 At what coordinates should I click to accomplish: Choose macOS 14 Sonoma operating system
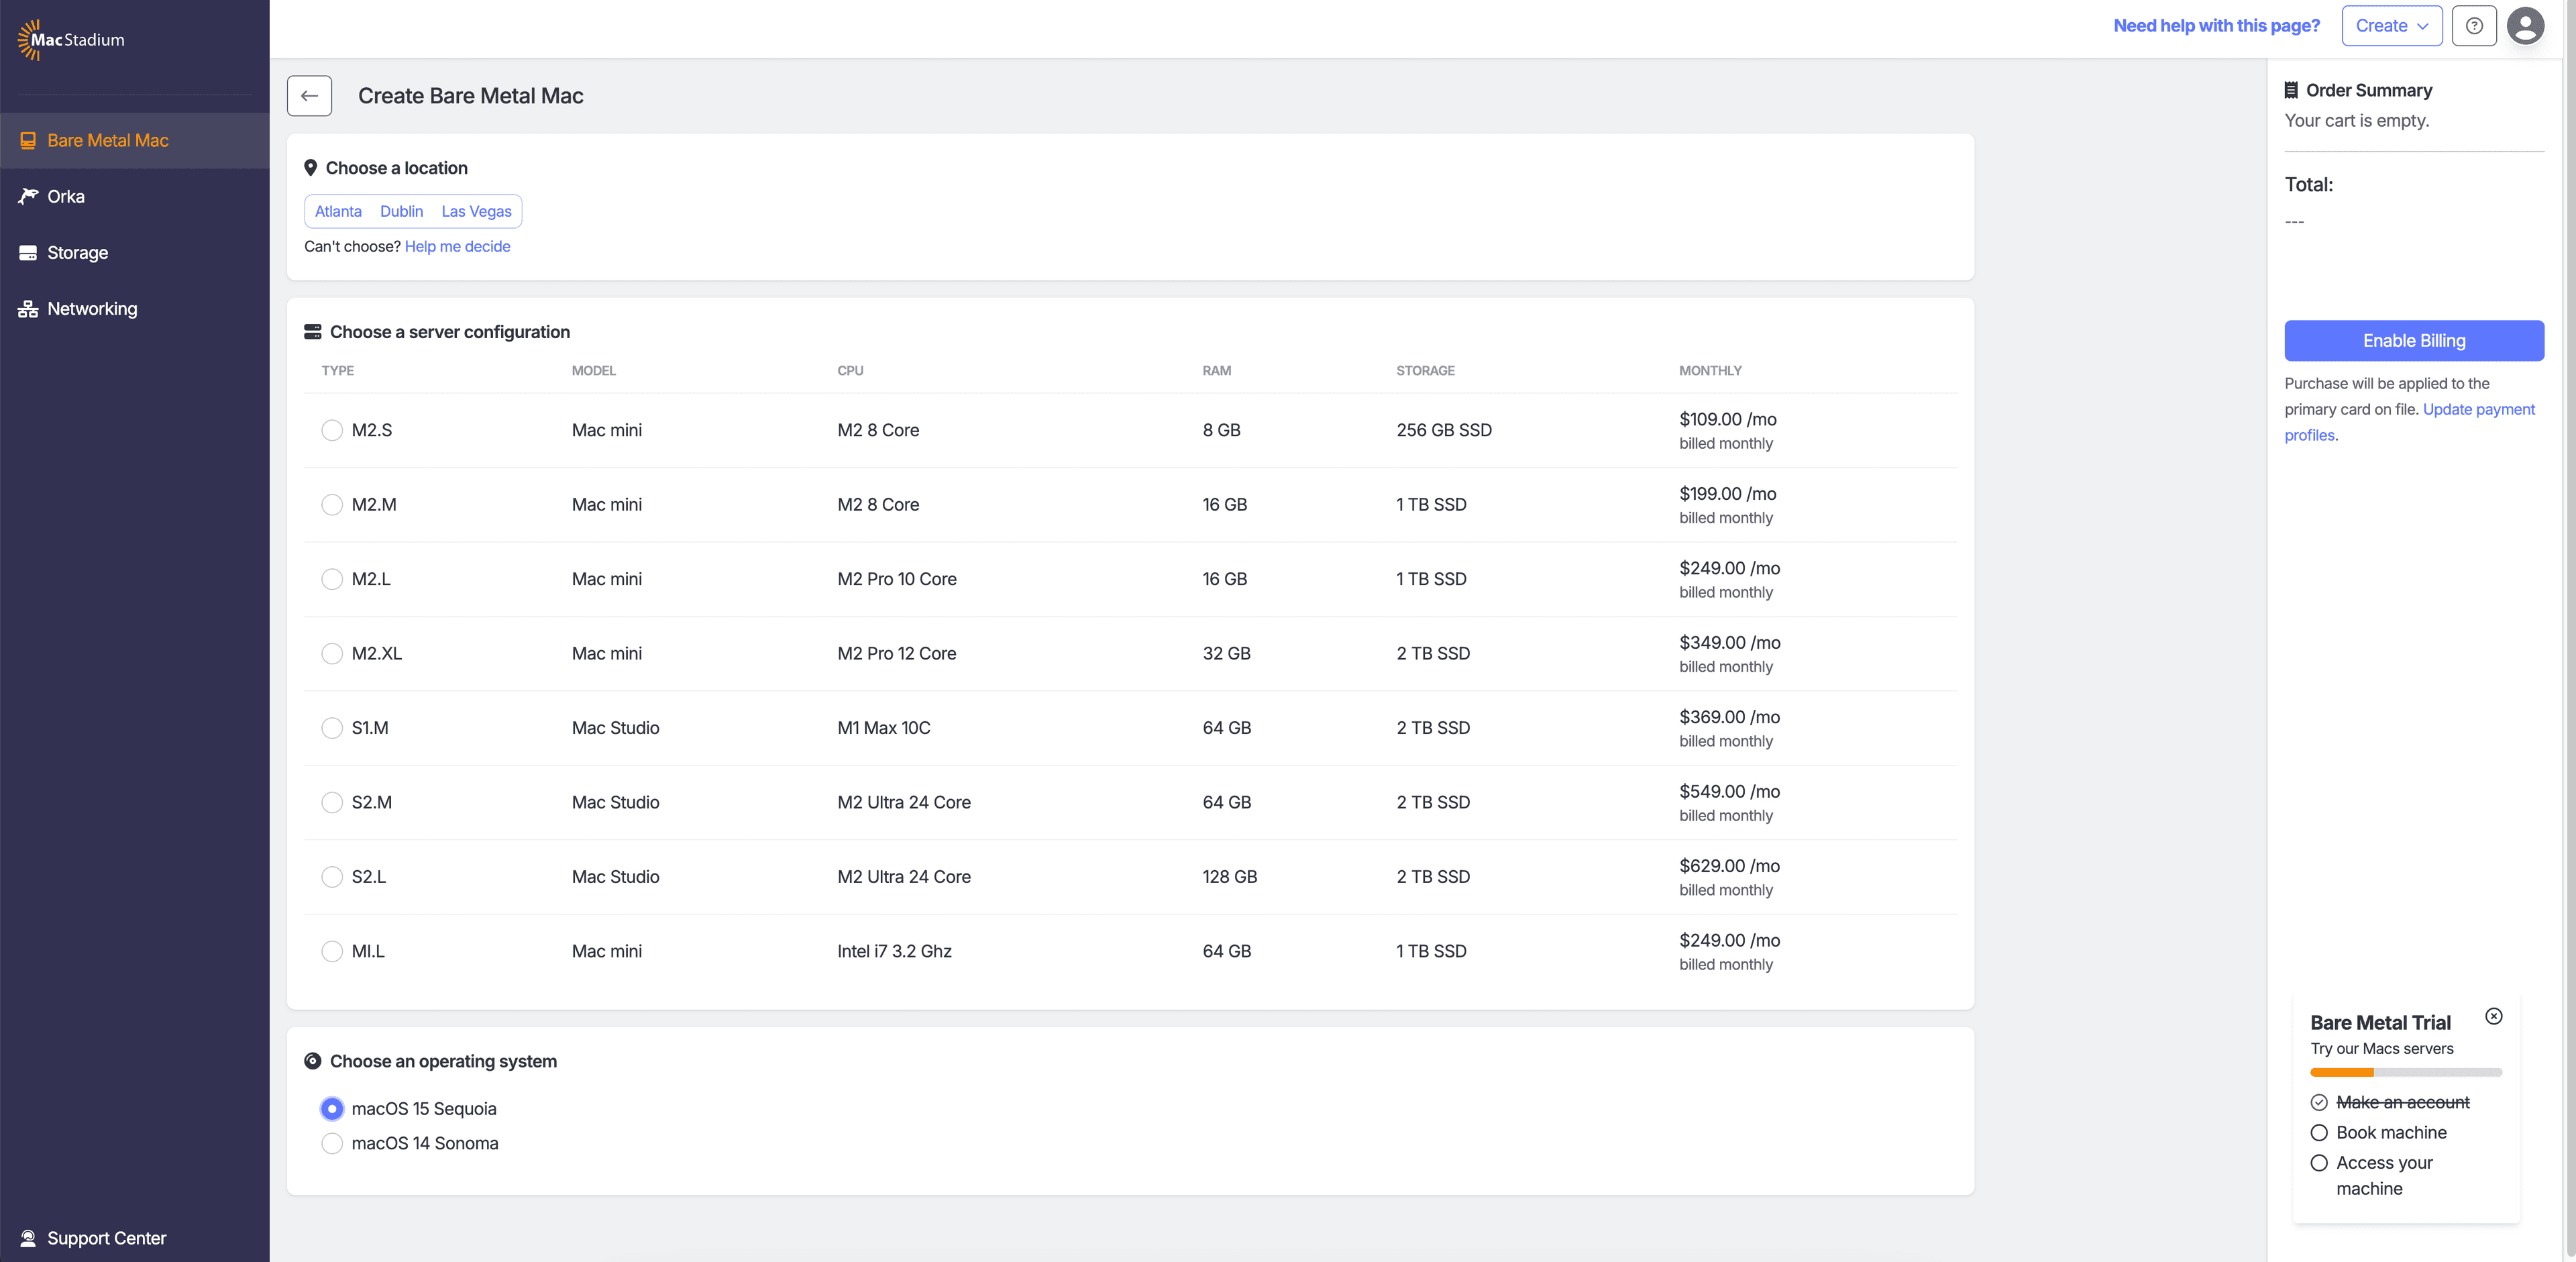point(332,1143)
